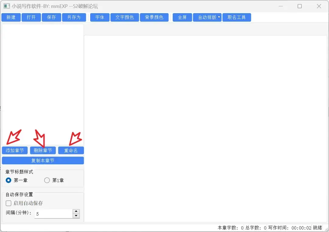
Task: Switch to 全屏 fullscreen mode
Action: tap(182, 17)
